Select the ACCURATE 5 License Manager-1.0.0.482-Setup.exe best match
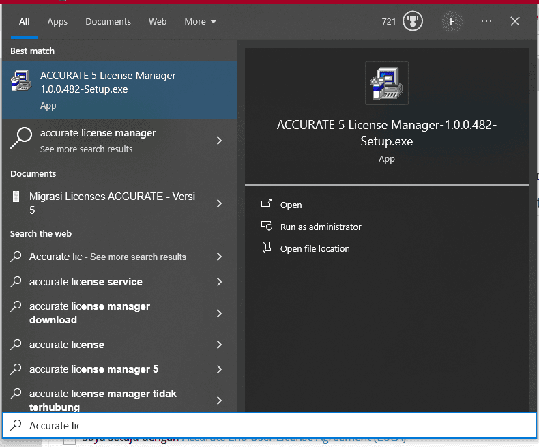Image resolution: width=539 pixels, height=447 pixels. [x=119, y=90]
